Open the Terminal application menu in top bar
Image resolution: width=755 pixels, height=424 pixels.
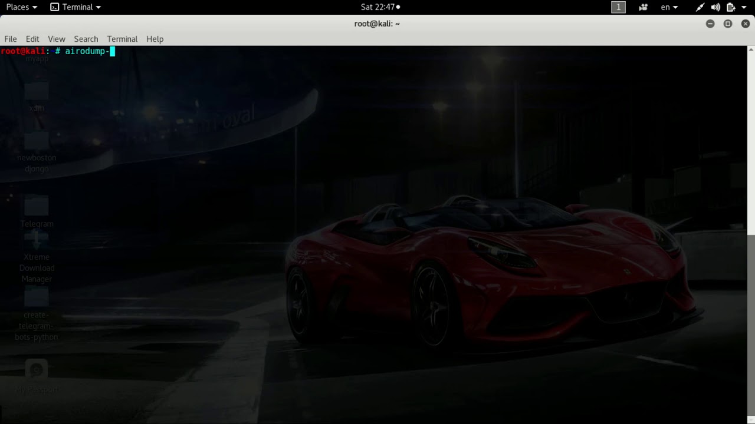(x=75, y=7)
